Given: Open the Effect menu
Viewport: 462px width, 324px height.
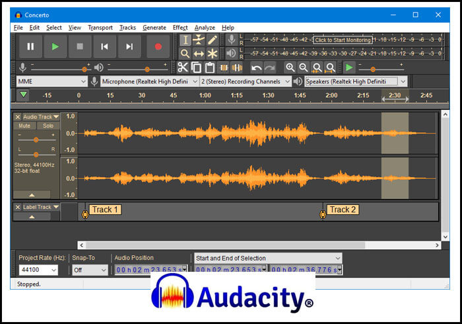Looking at the screenshot, I should (180, 28).
